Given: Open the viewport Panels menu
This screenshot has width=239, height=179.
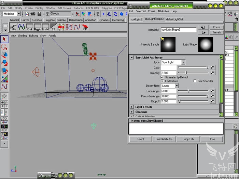Looking at the screenshot, I should pyautogui.click(x=52, y=36).
